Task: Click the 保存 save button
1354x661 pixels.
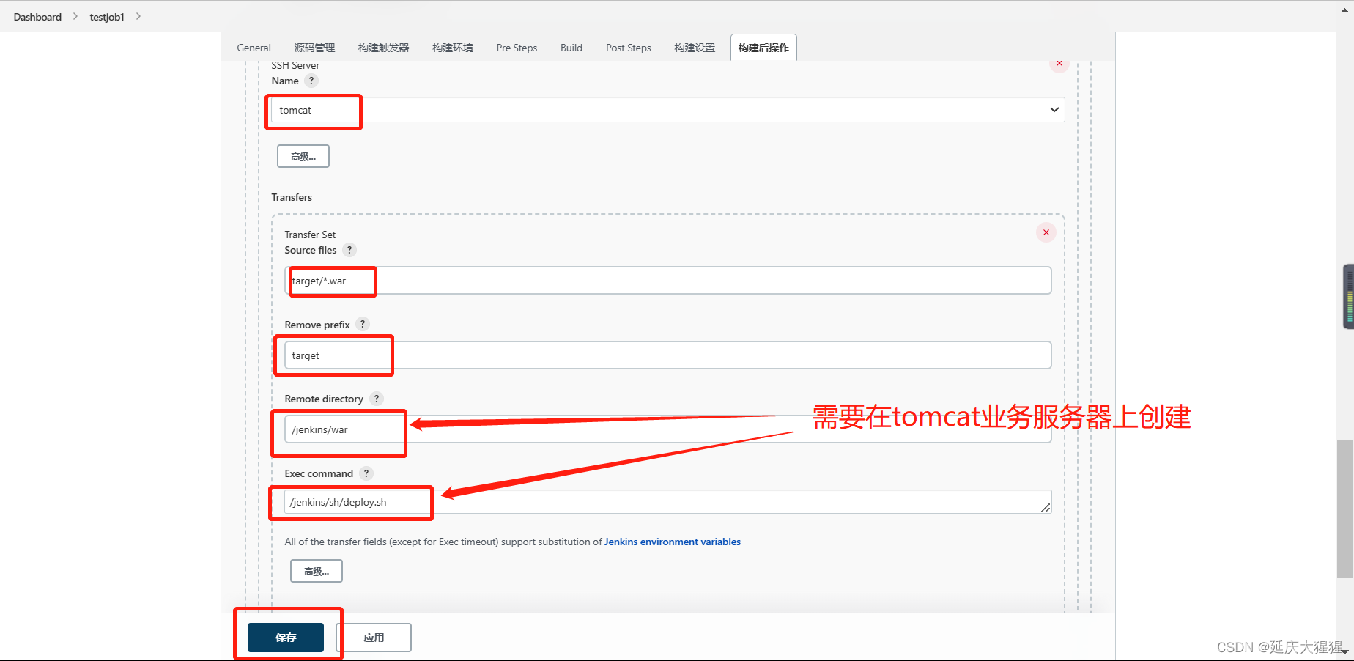Action: [286, 638]
